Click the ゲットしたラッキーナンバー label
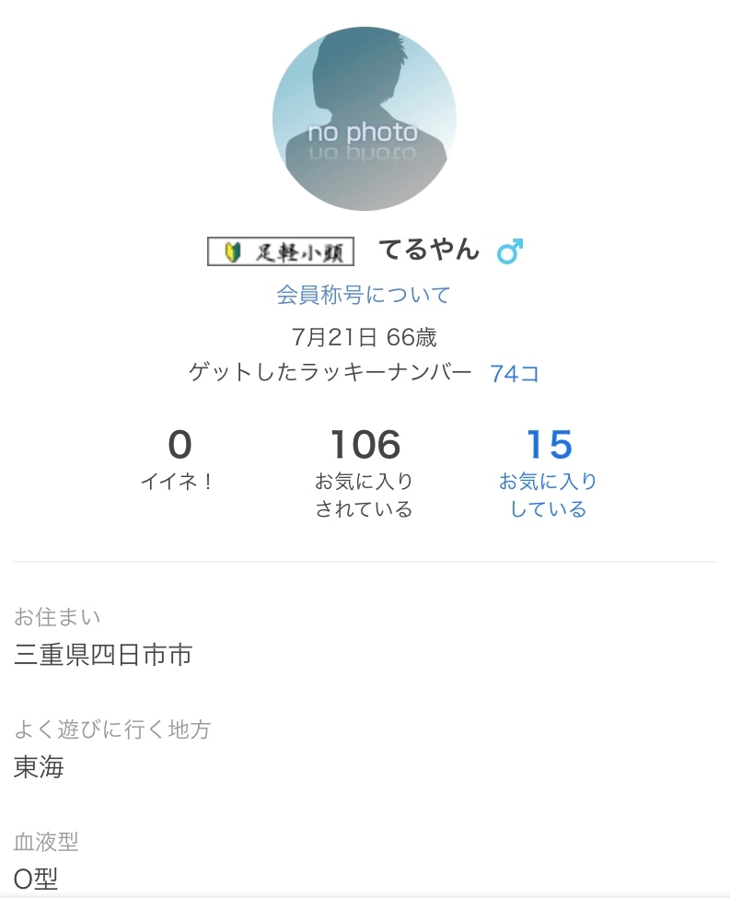 click(x=330, y=373)
